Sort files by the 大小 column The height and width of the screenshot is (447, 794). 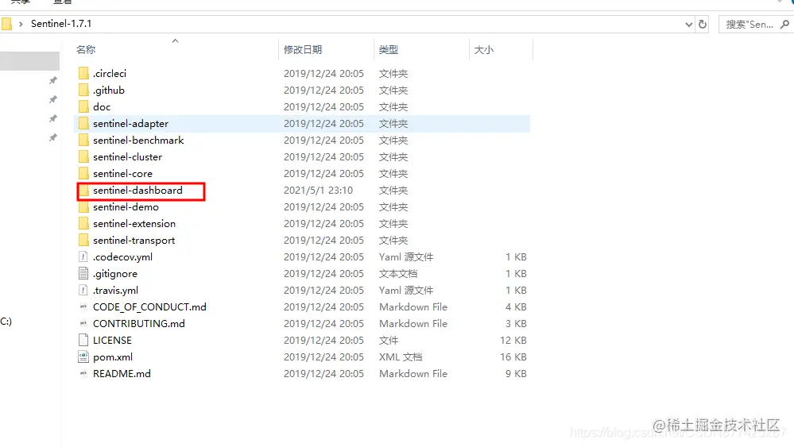coord(483,49)
